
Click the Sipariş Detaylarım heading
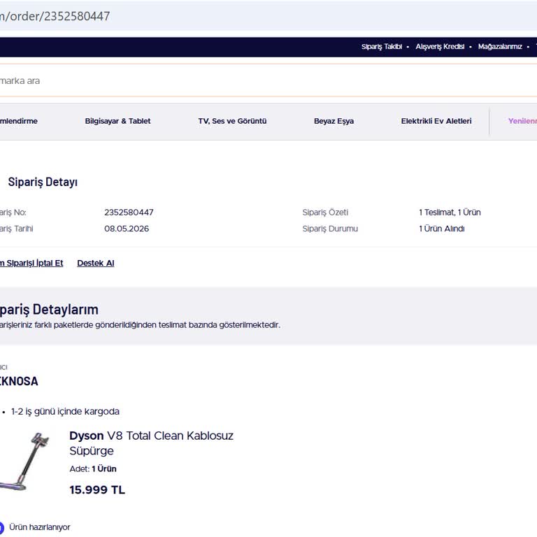point(49,309)
